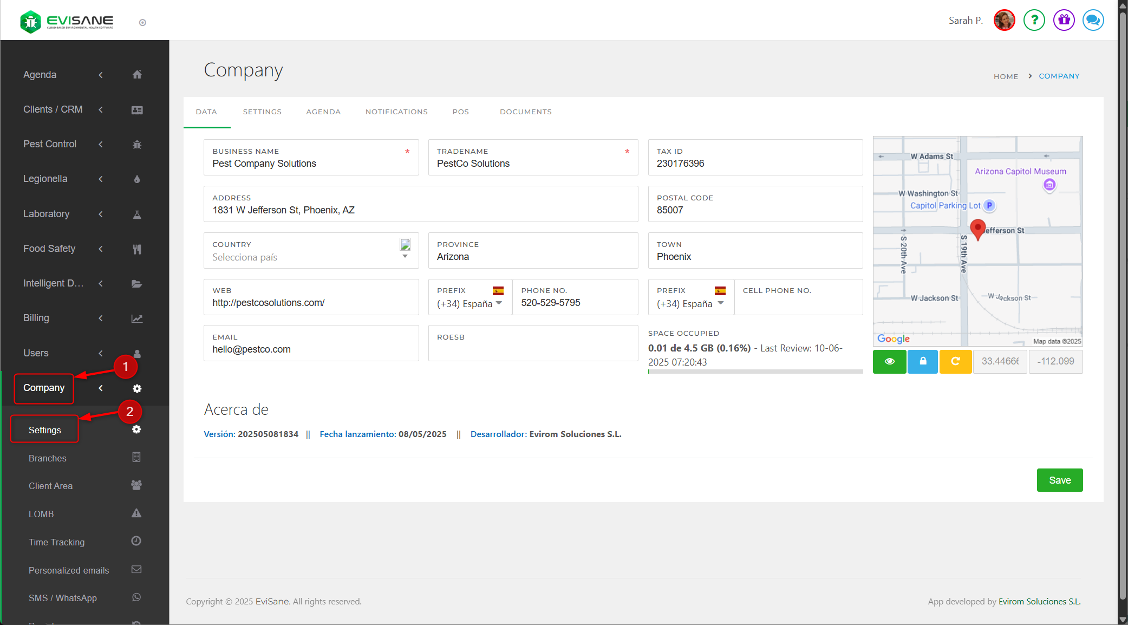Open chat via the blue speech bubbles icon
The width and height of the screenshot is (1128, 625).
tap(1093, 20)
